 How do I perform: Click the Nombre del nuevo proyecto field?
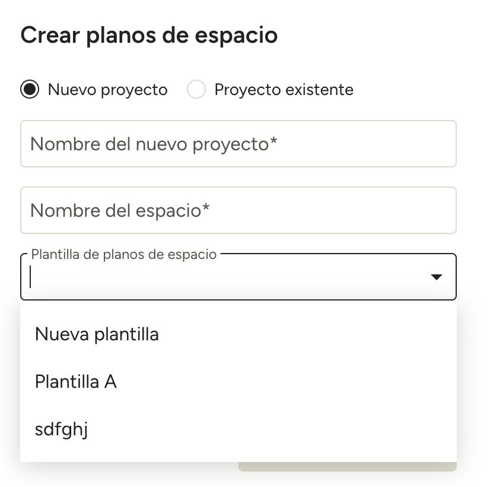238,144
